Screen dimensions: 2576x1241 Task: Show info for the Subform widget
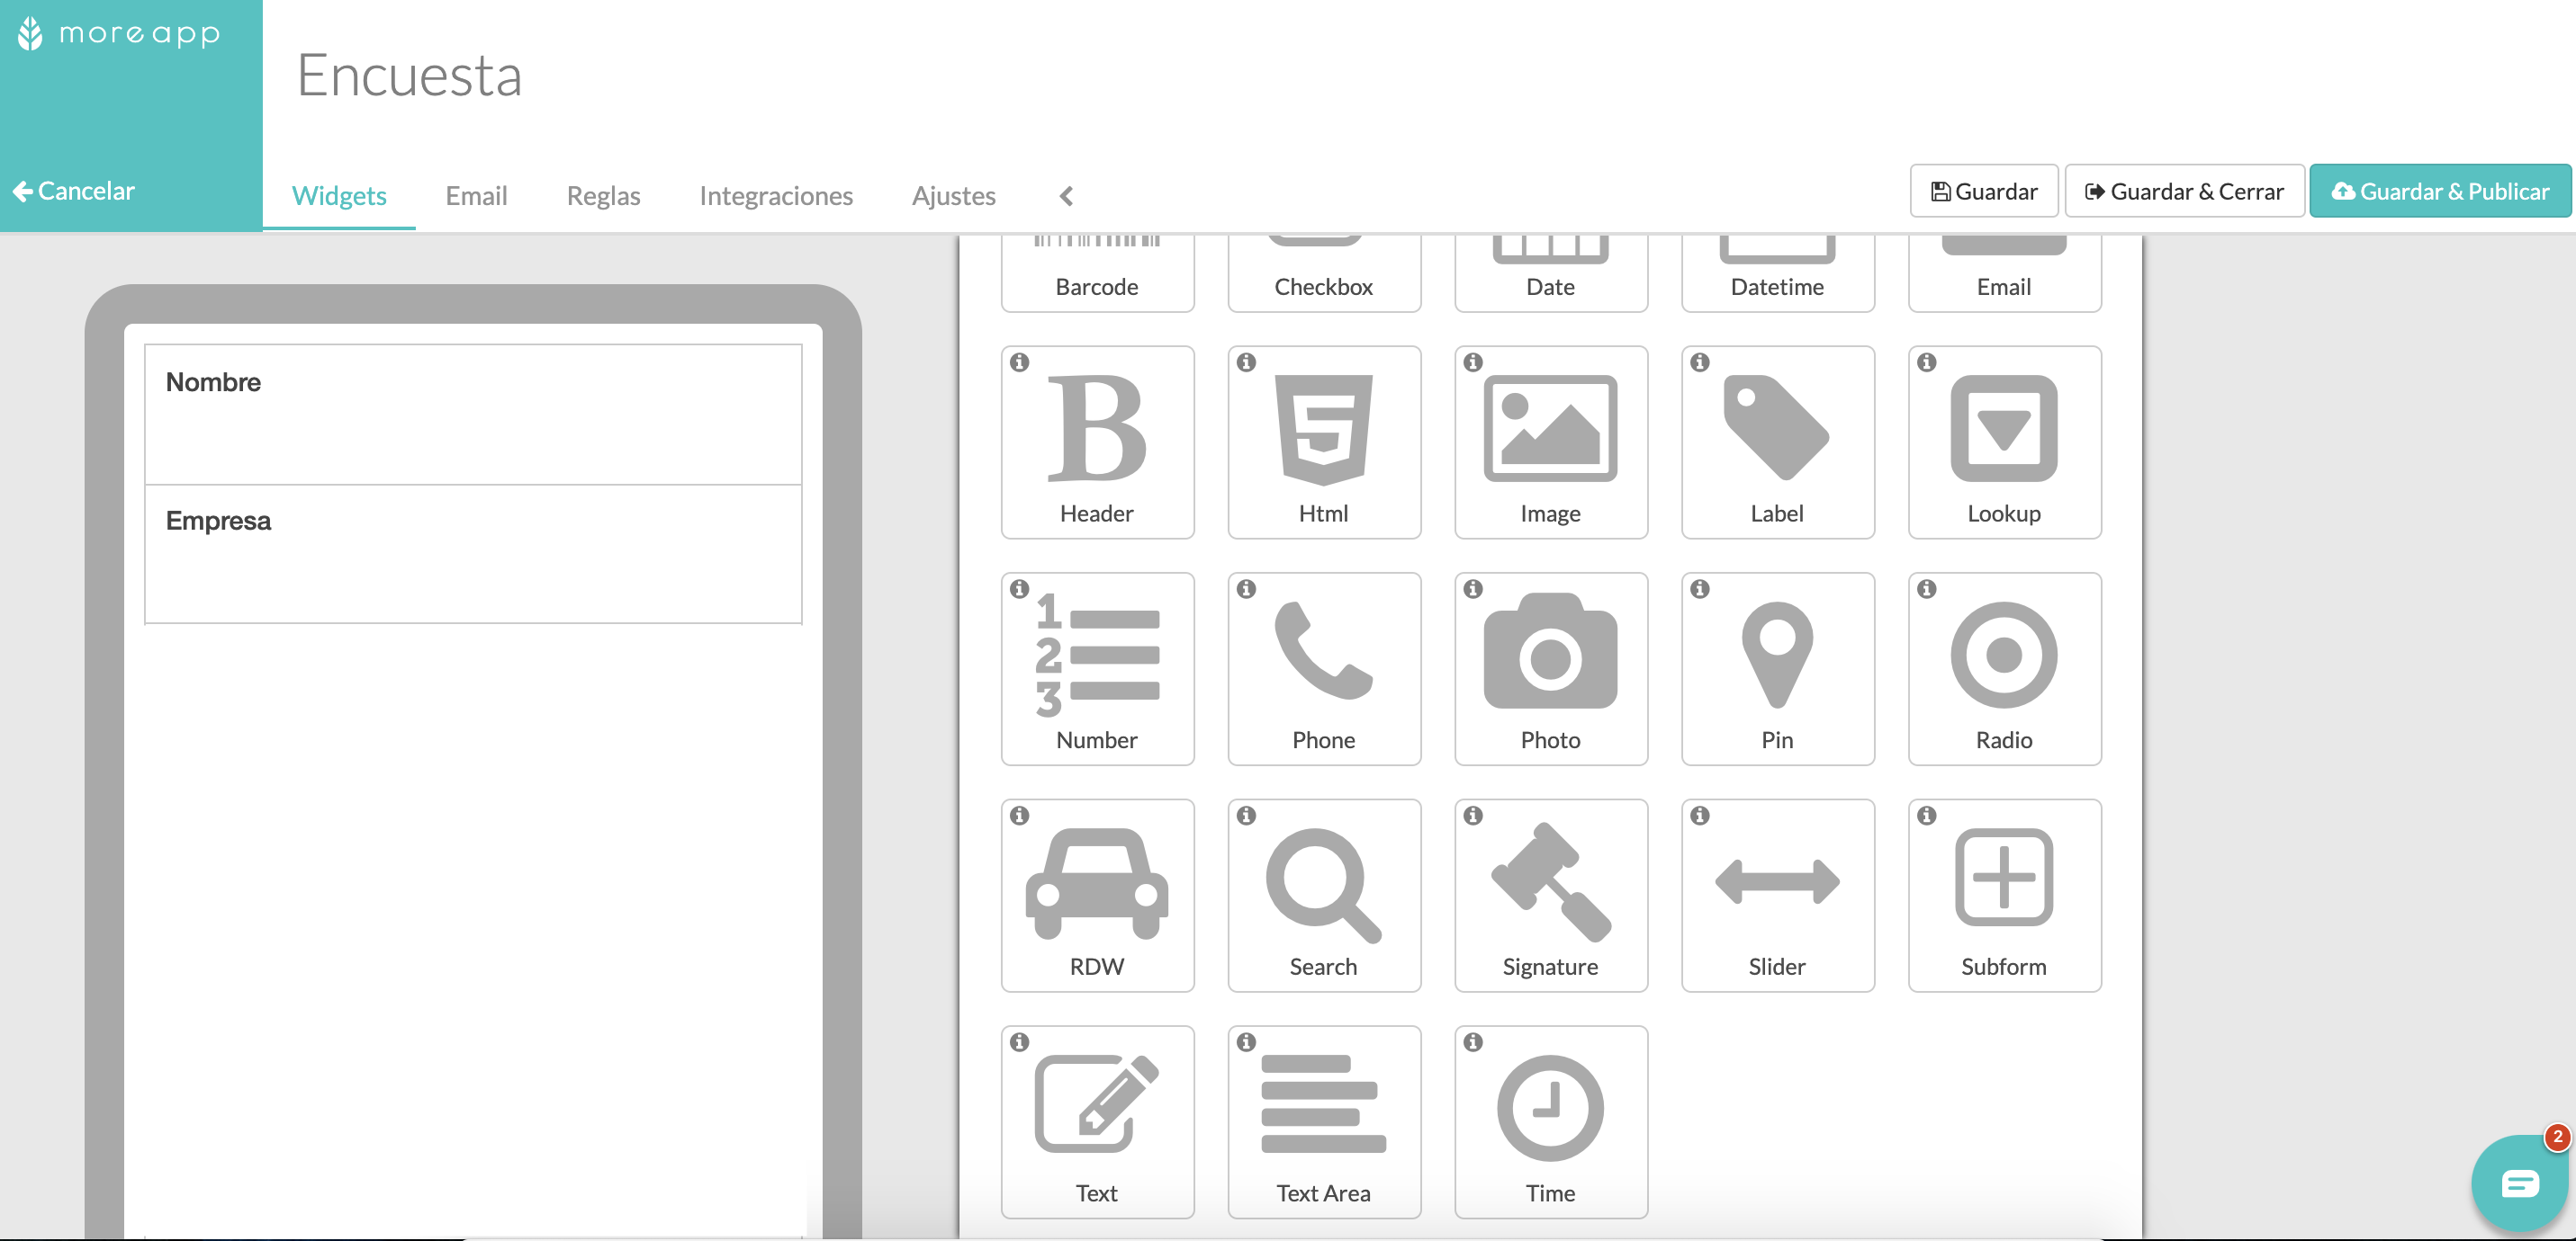click(x=1927, y=817)
